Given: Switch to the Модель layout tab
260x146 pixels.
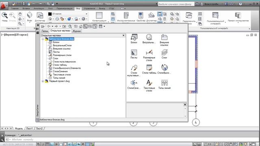Looking at the screenshot, I should pos(19,129).
